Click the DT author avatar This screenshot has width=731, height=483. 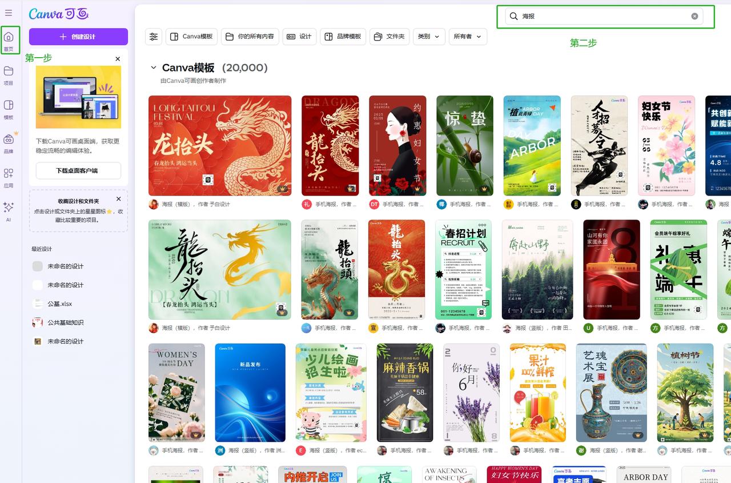pyautogui.click(x=374, y=204)
